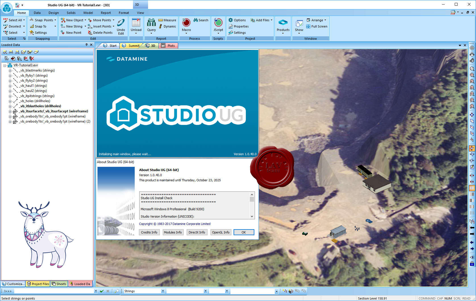Click Snapping Settings icon
Image resolution: width=476 pixels, height=301 pixels.
[32, 33]
